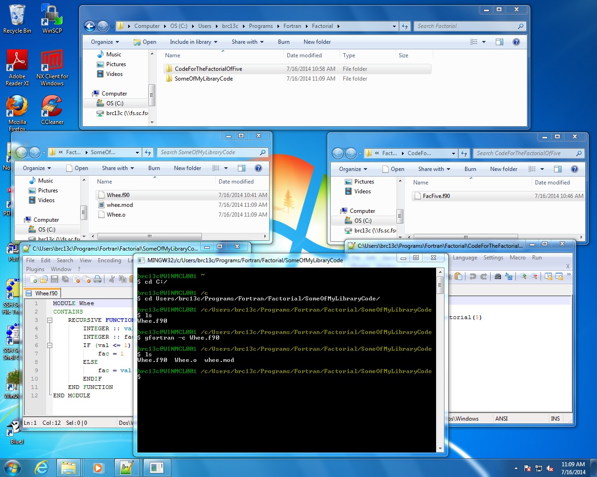Toggle preview pane in Factorial Explorer window
597x477 pixels.
(x=500, y=42)
